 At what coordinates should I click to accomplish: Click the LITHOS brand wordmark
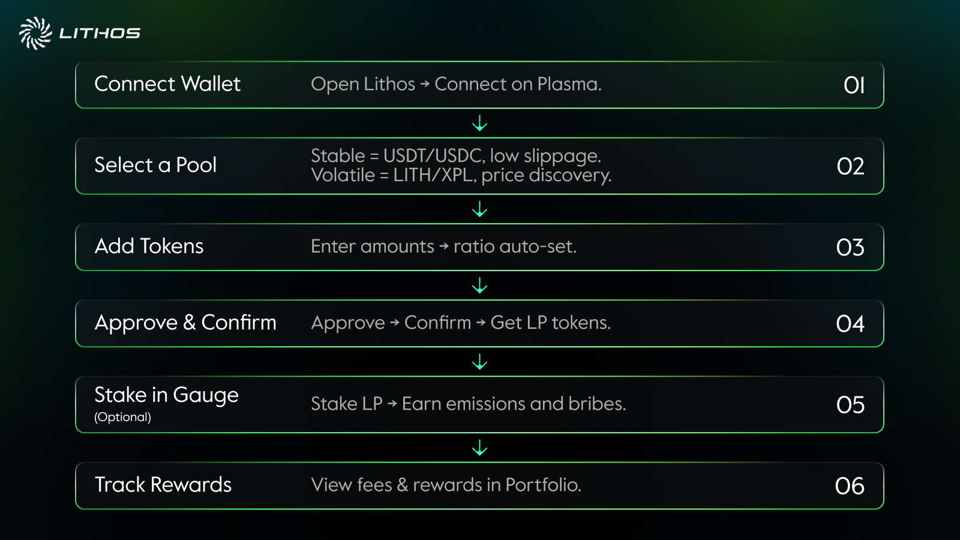(x=100, y=34)
